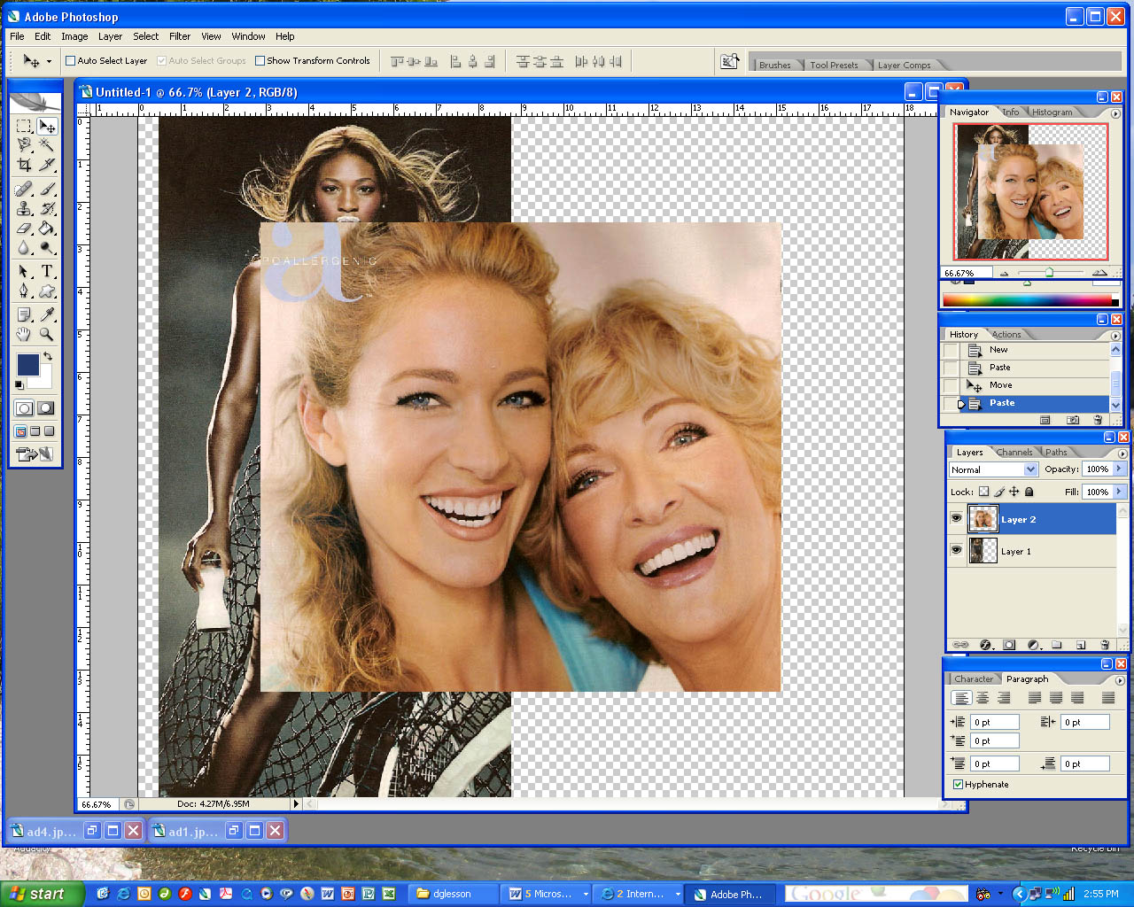1134x907 pixels.
Task: Select the Eraser tool
Action: tap(24, 229)
